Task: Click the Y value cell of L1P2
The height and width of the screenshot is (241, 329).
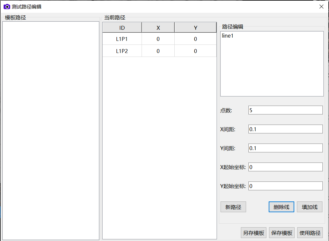Action: point(195,51)
